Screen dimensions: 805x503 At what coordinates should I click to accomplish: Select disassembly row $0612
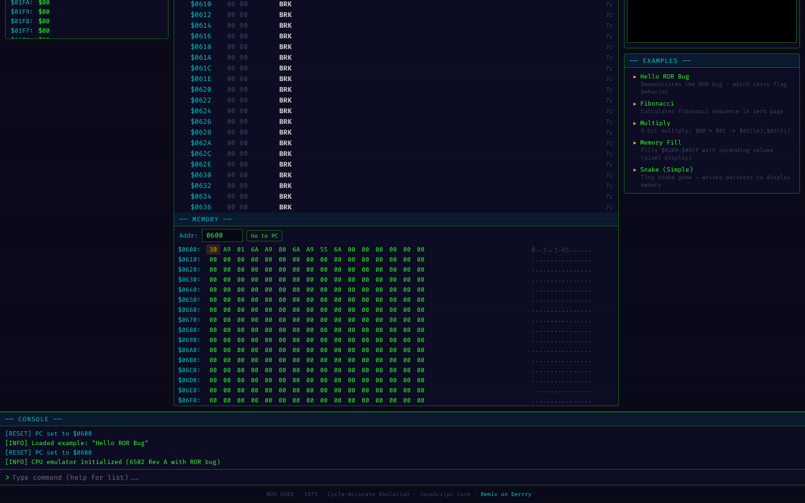(396, 14)
